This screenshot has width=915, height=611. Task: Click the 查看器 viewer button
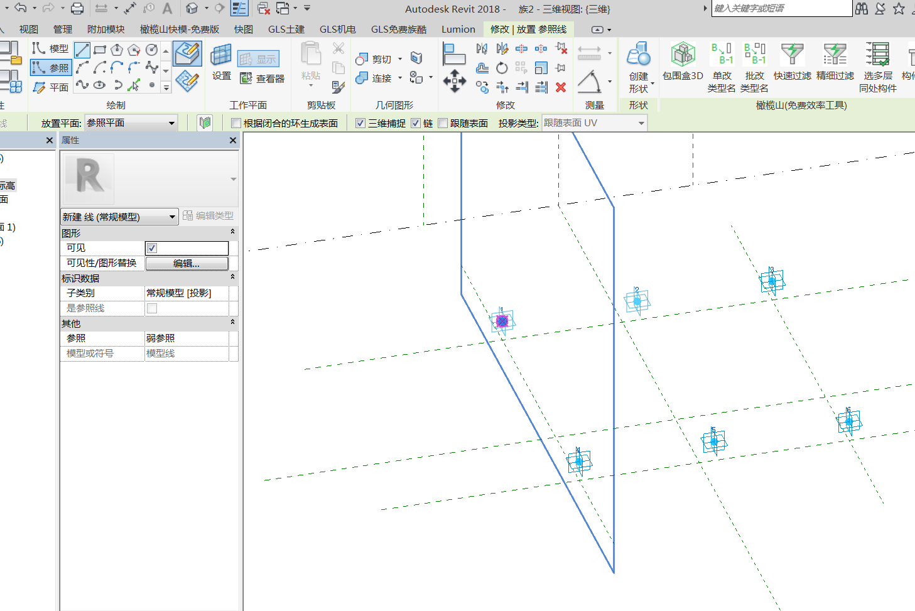262,78
